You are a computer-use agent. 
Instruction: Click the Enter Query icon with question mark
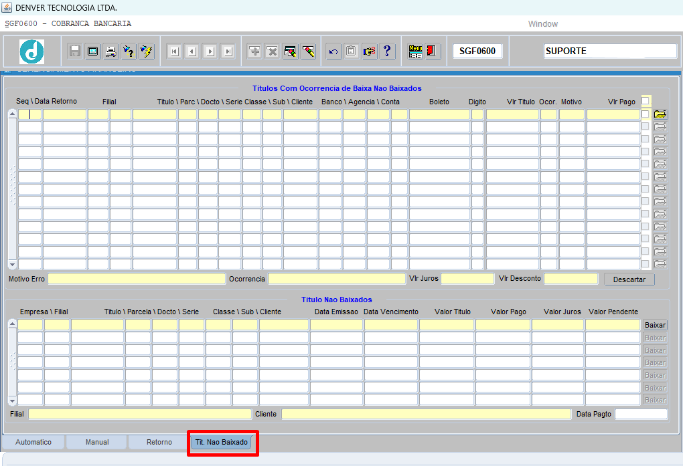tap(129, 51)
